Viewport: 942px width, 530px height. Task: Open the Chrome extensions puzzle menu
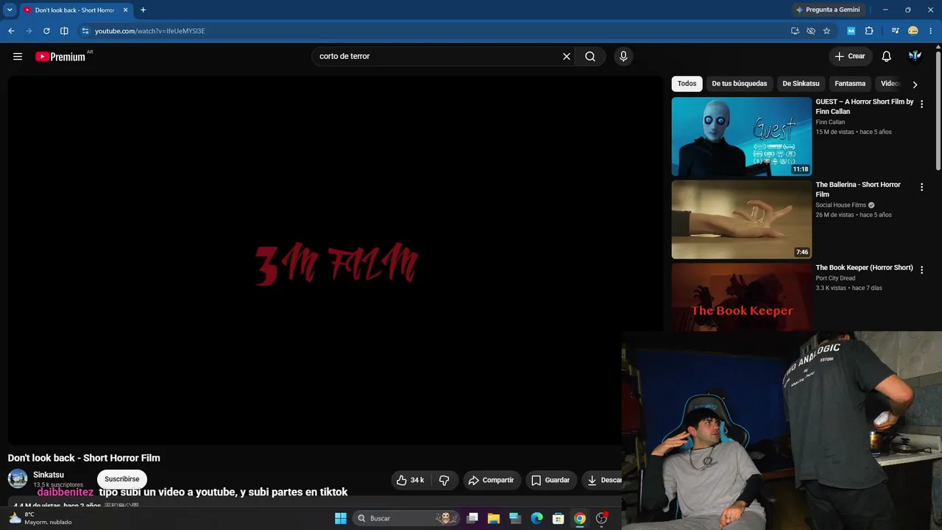[x=869, y=31]
